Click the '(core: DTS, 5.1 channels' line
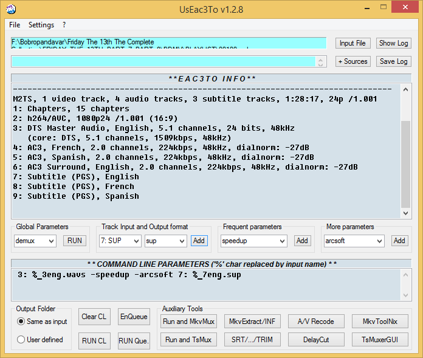The height and width of the screenshot is (358, 423). point(129,138)
